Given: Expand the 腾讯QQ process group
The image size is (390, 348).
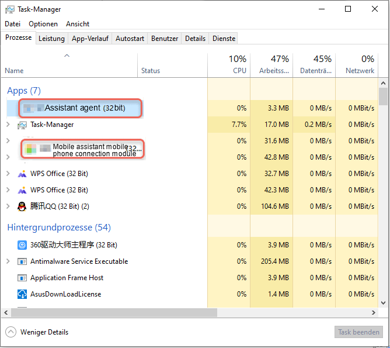Looking at the screenshot, I should (x=8, y=206).
